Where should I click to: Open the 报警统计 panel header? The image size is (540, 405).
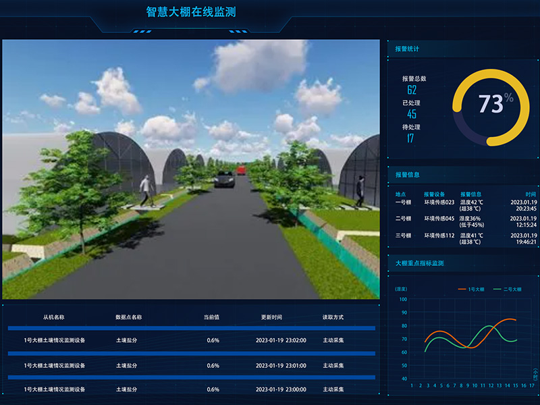(407, 49)
